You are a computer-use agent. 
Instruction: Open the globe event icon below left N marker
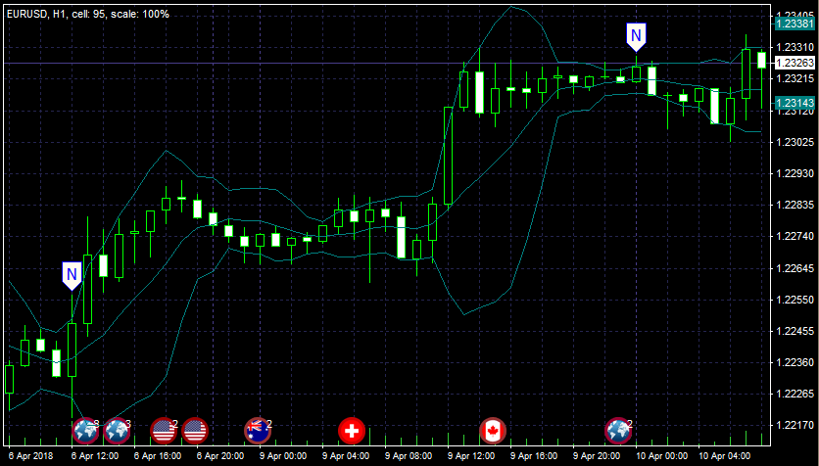[85, 431]
